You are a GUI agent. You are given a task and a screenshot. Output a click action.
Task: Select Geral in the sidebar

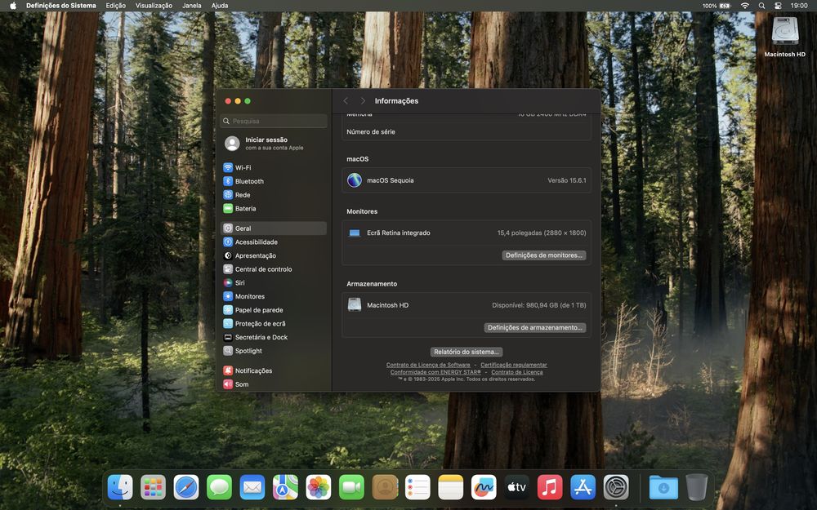(274, 228)
